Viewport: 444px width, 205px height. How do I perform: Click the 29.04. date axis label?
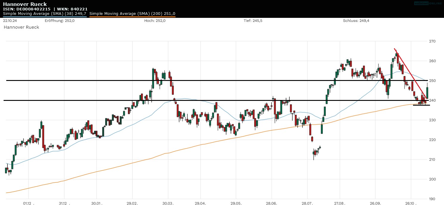click(x=201, y=203)
